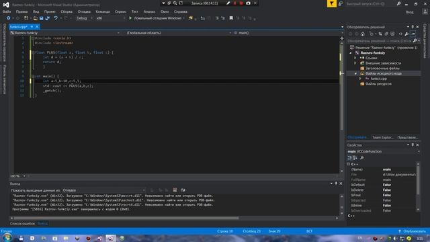Viewport: 430px width, 242px height.
Task: Expand the funkcii.cpp tree node
Action: 360,79
